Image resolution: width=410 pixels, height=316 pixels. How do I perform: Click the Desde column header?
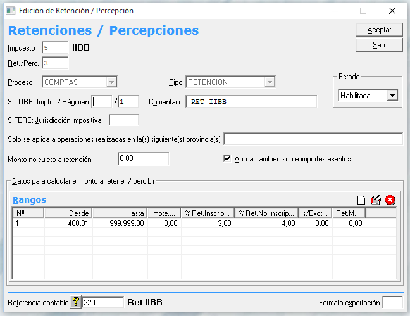coord(68,213)
